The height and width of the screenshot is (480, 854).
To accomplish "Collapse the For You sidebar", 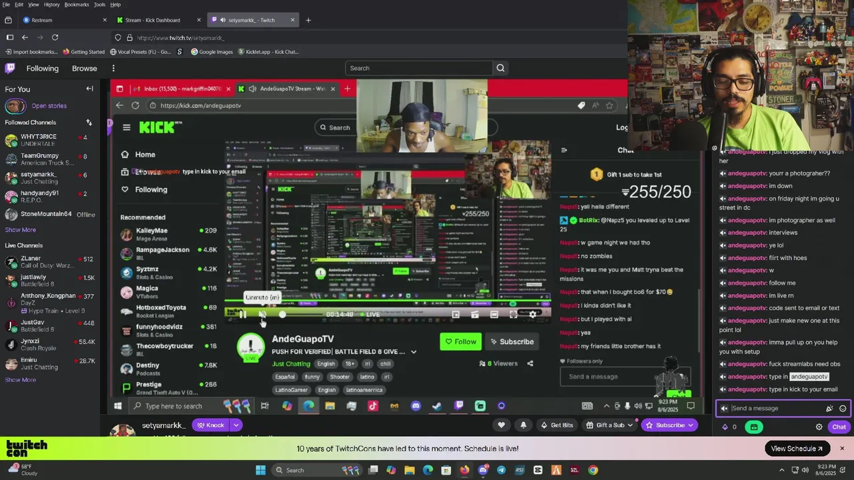I will [89, 89].
